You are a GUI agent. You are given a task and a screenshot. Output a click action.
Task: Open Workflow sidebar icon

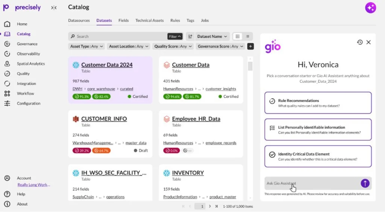pyautogui.click(x=7, y=93)
